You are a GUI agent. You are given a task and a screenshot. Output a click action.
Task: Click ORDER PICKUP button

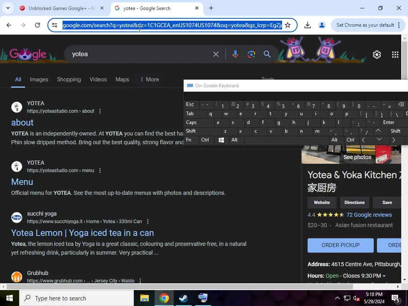point(341,245)
